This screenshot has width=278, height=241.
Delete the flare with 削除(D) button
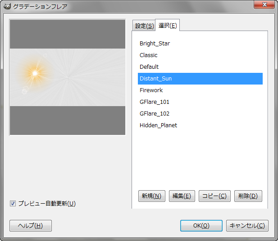pyautogui.click(x=248, y=196)
